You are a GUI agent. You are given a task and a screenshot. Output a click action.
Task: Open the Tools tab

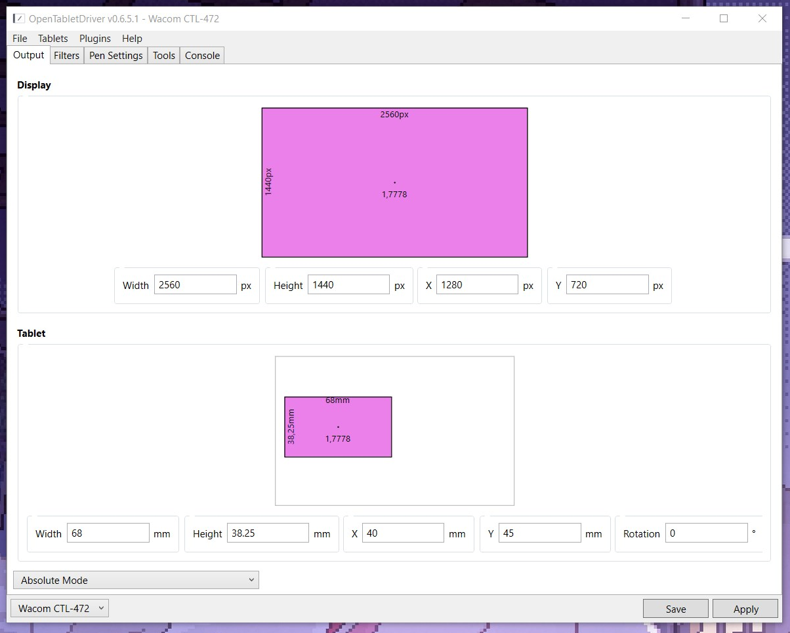[164, 56]
